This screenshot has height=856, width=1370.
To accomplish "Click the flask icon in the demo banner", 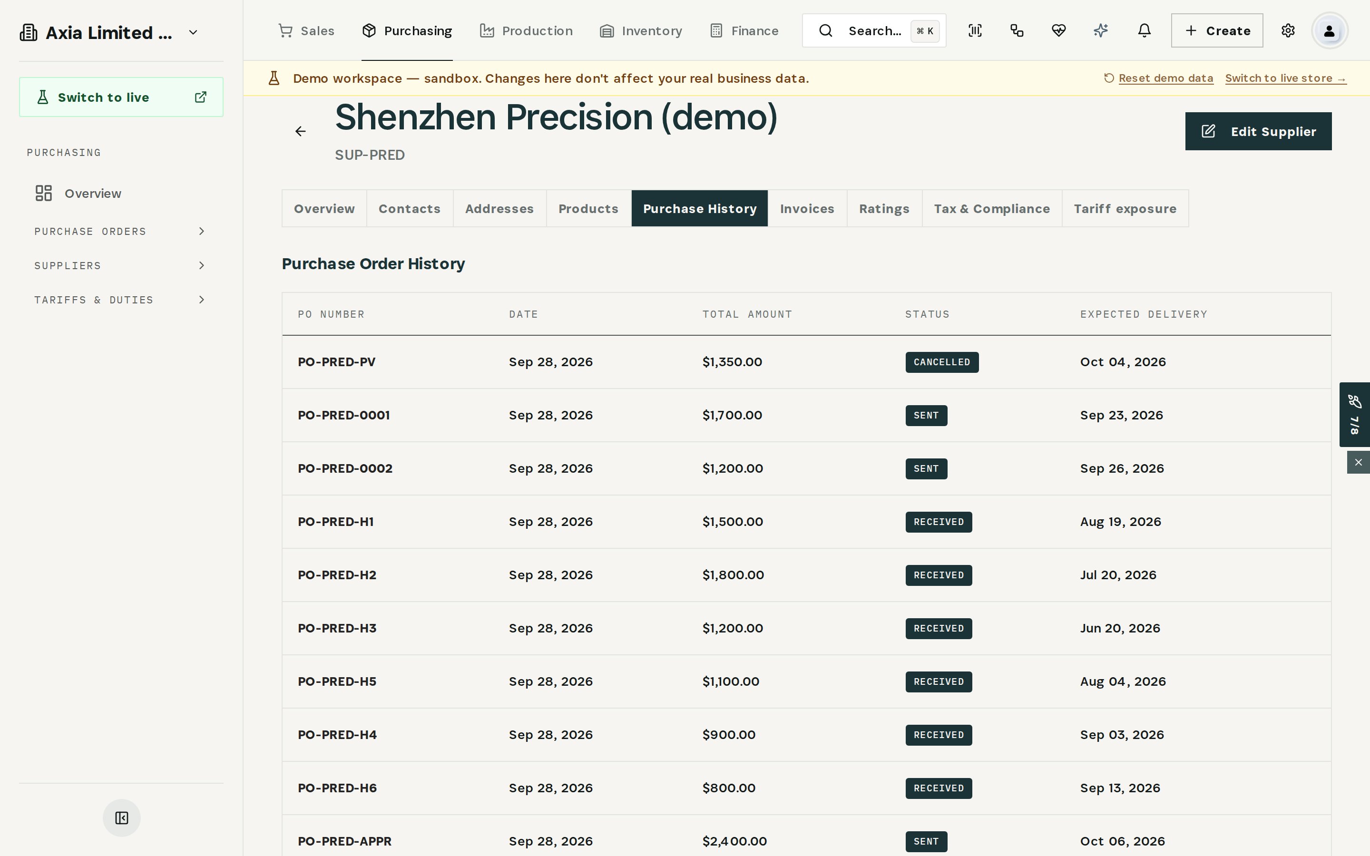I will tap(274, 78).
